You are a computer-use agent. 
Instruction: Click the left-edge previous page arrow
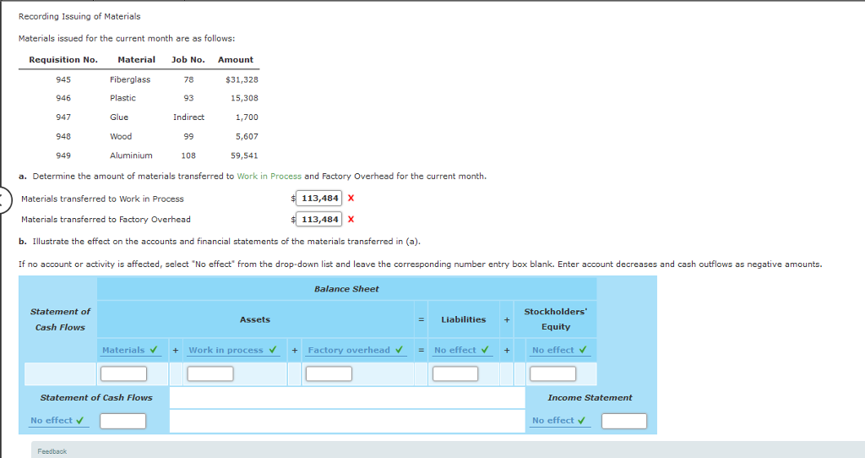[x=3, y=200]
